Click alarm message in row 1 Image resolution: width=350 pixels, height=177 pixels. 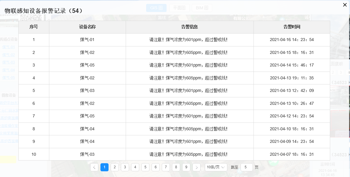coord(189,40)
